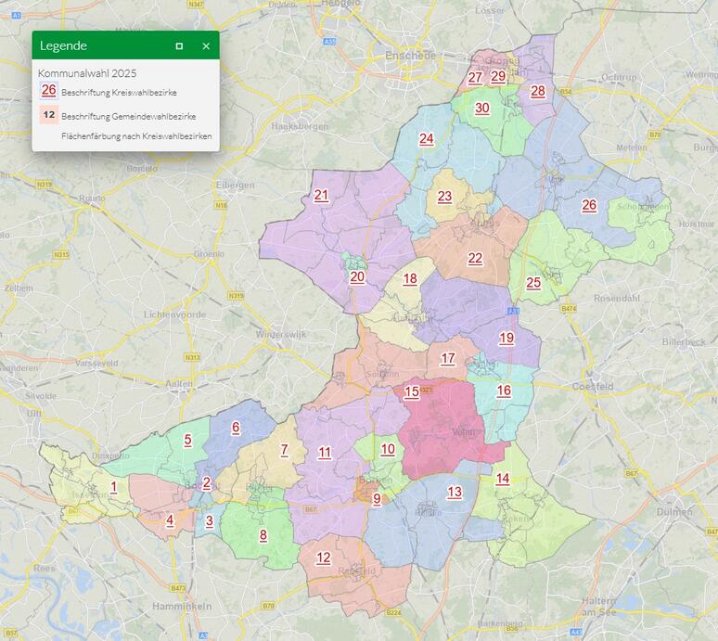Viewport: 718px width, 641px height.
Task: Click the Gemeindewahlbezirke symbol in the legend
Action: pos(48,115)
